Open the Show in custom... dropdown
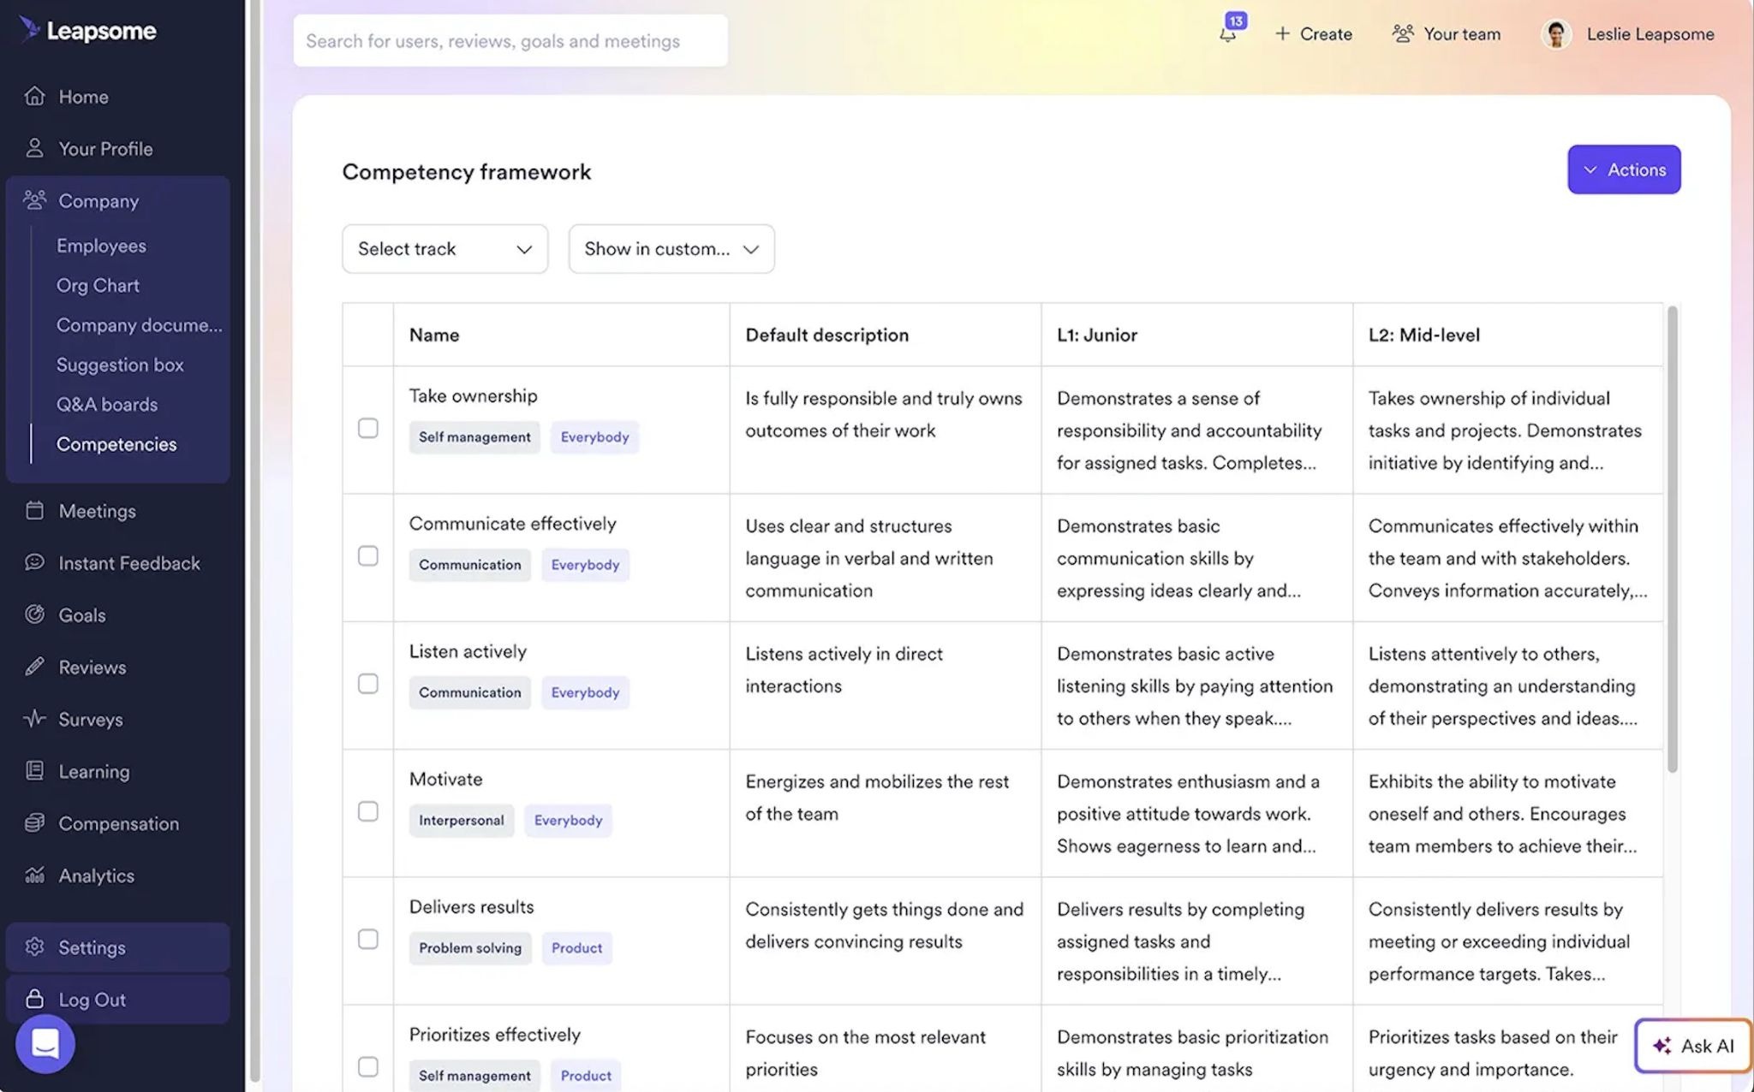Viewport: 1754px width, 1092px height. tap(671, 249)
